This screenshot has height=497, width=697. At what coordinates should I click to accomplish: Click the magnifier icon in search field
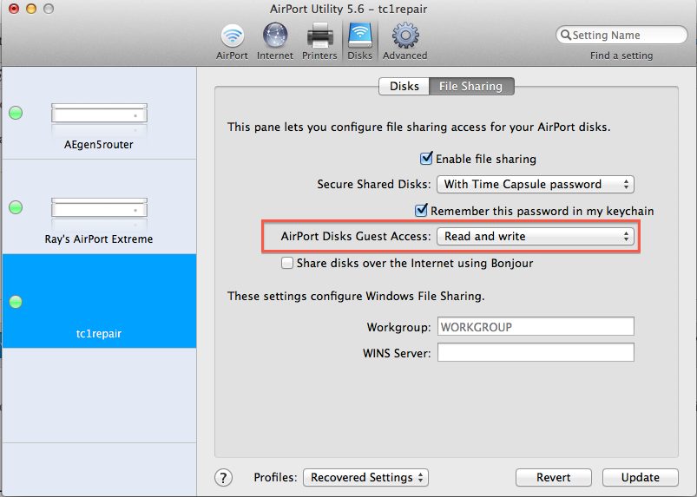[x=565, y=35]
